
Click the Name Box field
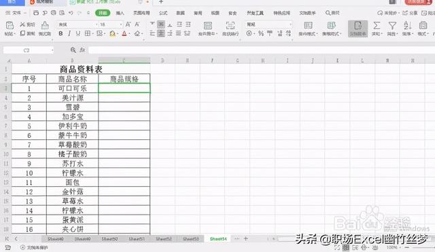point(29,50)
